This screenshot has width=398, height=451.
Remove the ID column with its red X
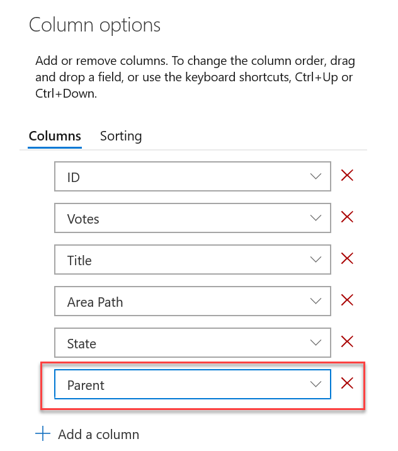346,175
